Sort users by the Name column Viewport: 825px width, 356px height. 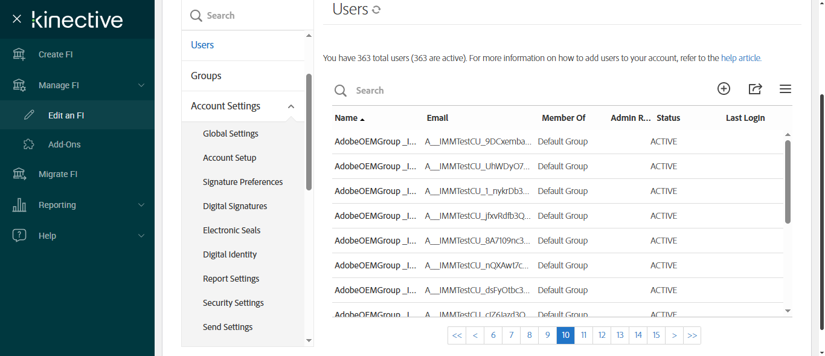346,118
